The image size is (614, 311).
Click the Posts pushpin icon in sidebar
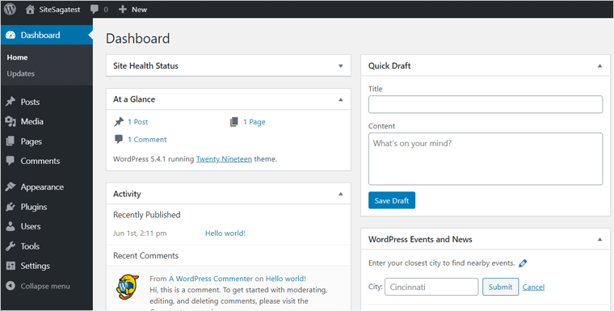11,102
